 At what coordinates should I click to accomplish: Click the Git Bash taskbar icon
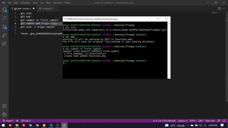(64, 125)
